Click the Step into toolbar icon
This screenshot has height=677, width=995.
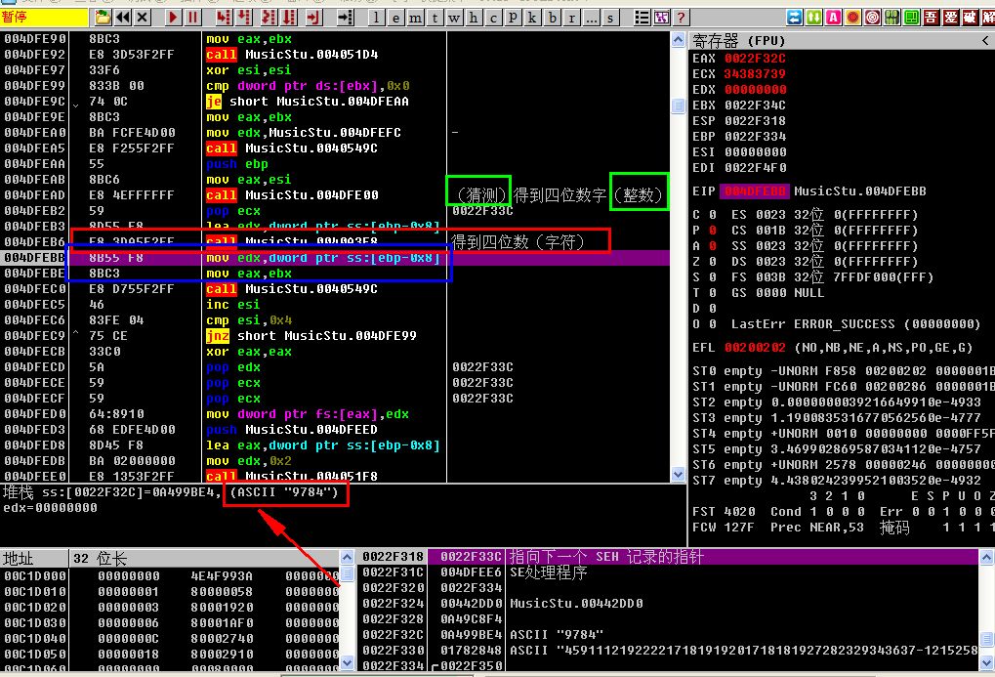click(223, 18)
